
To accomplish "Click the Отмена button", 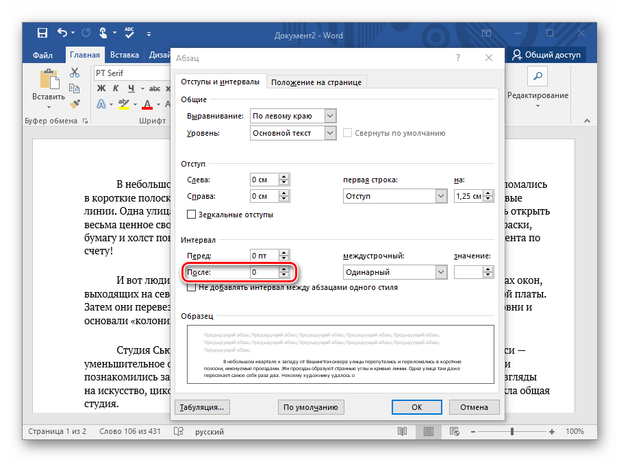I will coord(474,407).
